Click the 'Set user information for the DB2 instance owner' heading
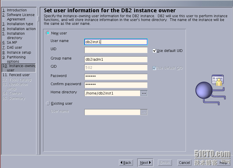233x168 pixels. [x=110, y=10]
